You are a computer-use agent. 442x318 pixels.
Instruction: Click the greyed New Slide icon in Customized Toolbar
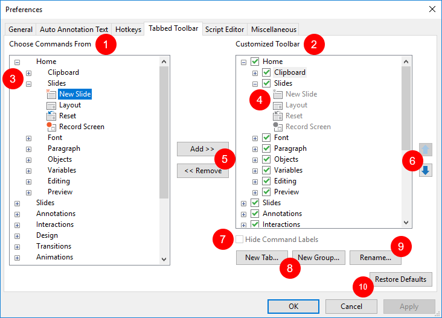278,94
